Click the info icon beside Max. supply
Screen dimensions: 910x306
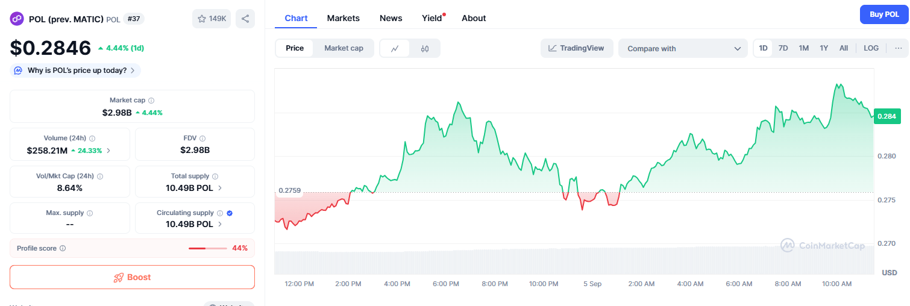click(90, 213)
